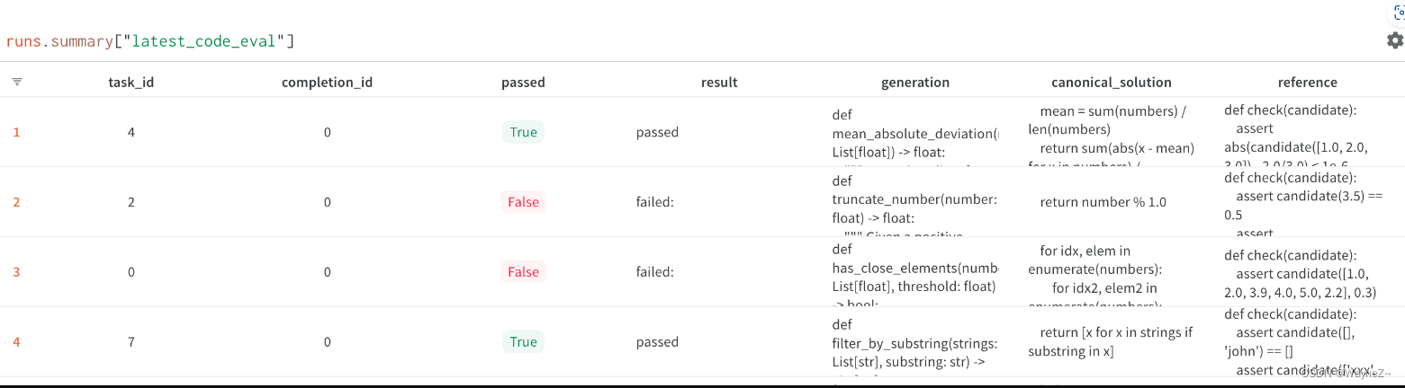Sort by the task_id column header
This screenshot has width=1405, height=388.
click(131, 82)
